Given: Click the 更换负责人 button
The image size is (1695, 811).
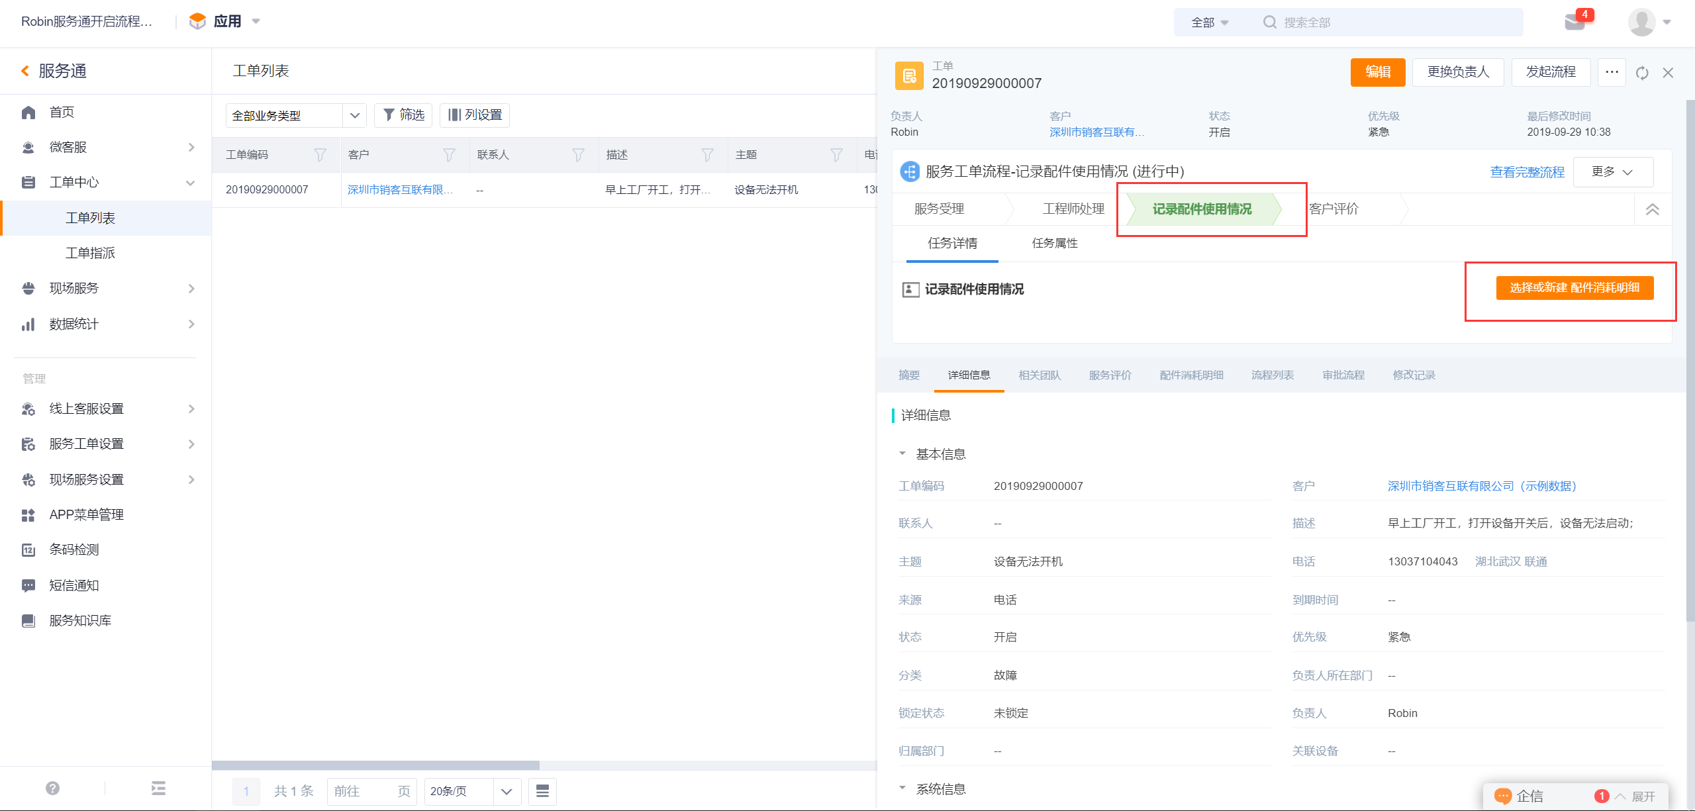Looking at the screenshot, I should pos(1458,72).
